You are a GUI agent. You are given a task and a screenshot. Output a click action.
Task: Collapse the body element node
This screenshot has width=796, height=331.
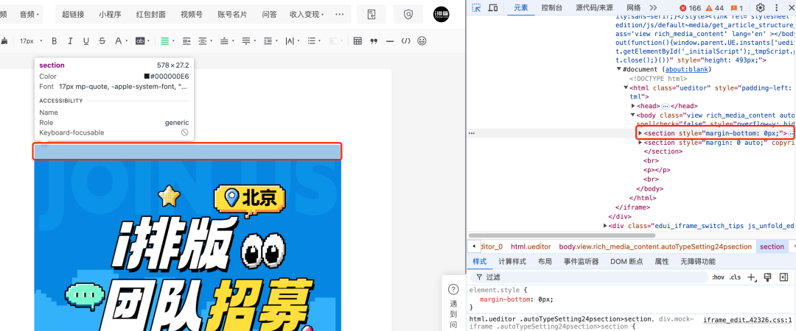click(634, 115)
